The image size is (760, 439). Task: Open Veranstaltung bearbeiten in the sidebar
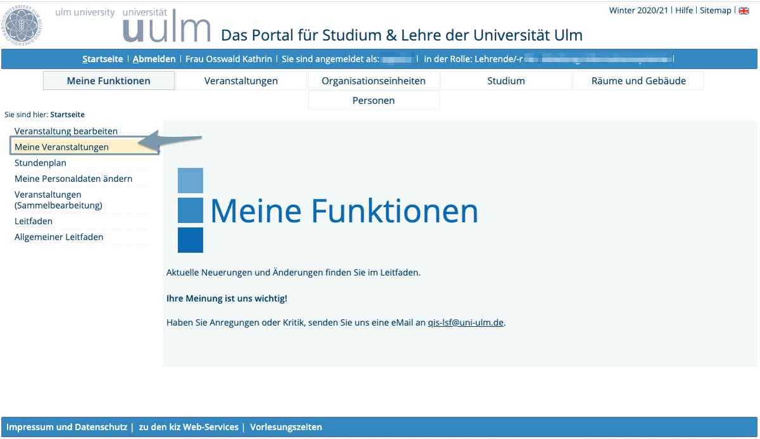coord(66,131)
